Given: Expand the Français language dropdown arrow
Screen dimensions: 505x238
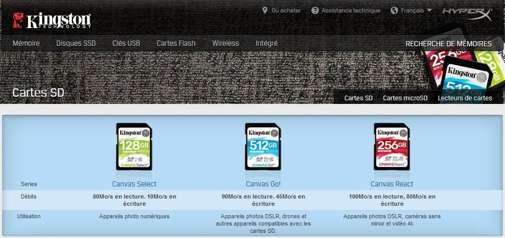Looking at the screenshot, I should coord(429,10).
